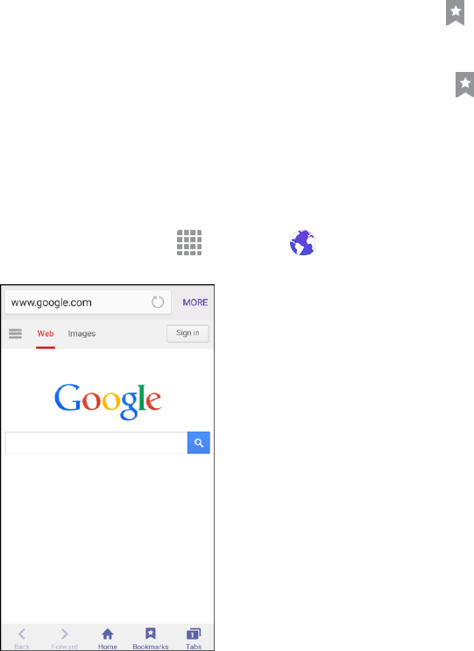This screenshot has width=474, height=651.
Task: Click the blue search magnifier button
Action: click(x=199, y=442)
